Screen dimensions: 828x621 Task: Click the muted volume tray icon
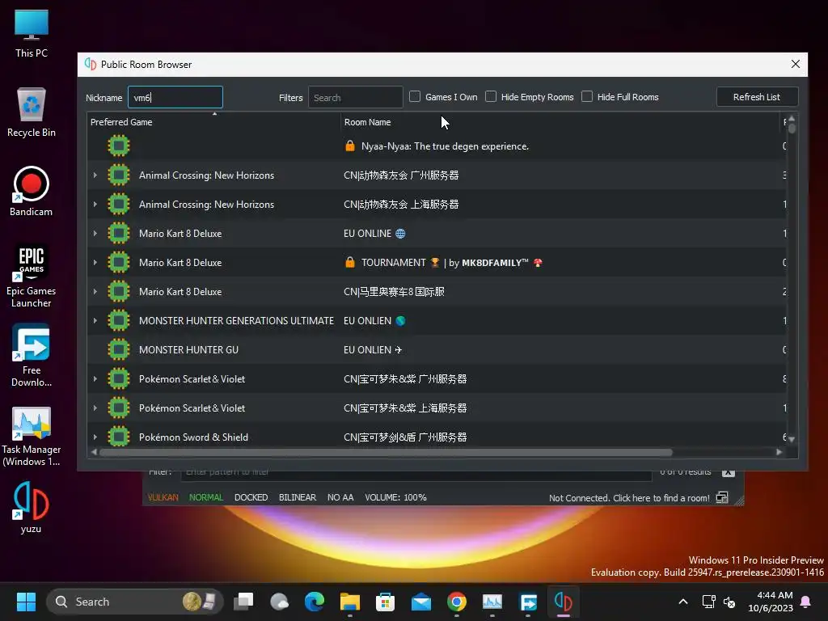point(729,602)
